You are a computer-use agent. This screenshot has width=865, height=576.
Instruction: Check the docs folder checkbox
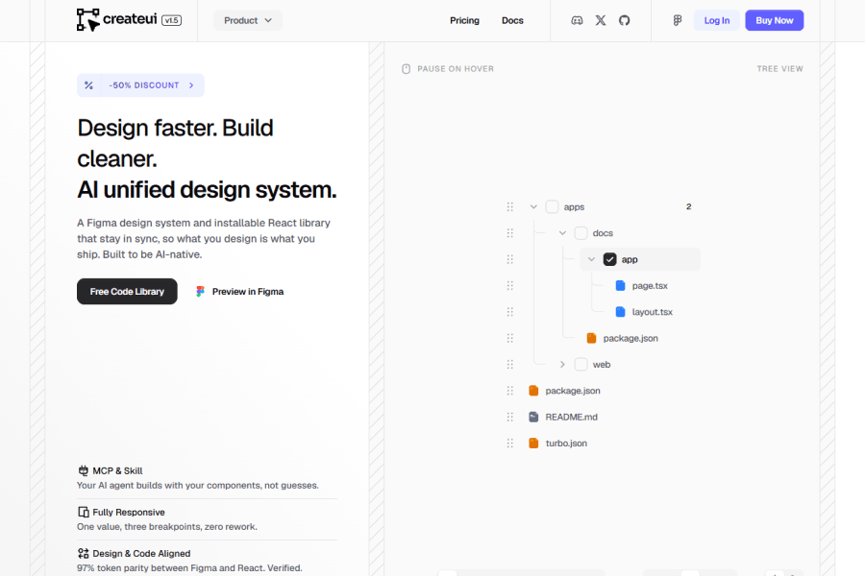[x=581, y=233]
